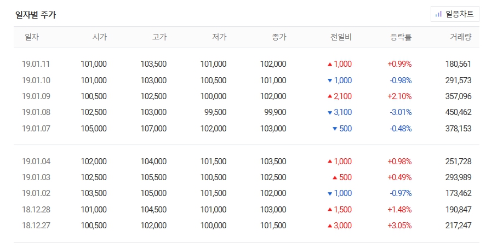Screen dimensions: 486x248
Task: Click the 105,500 high price
Action: 154,177
